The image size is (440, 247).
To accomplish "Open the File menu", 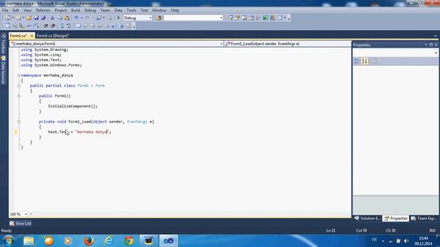I will [5, 10].
